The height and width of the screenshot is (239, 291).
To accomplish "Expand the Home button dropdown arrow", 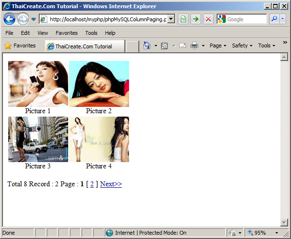I will pyautogui.click(x=156, y=45).
